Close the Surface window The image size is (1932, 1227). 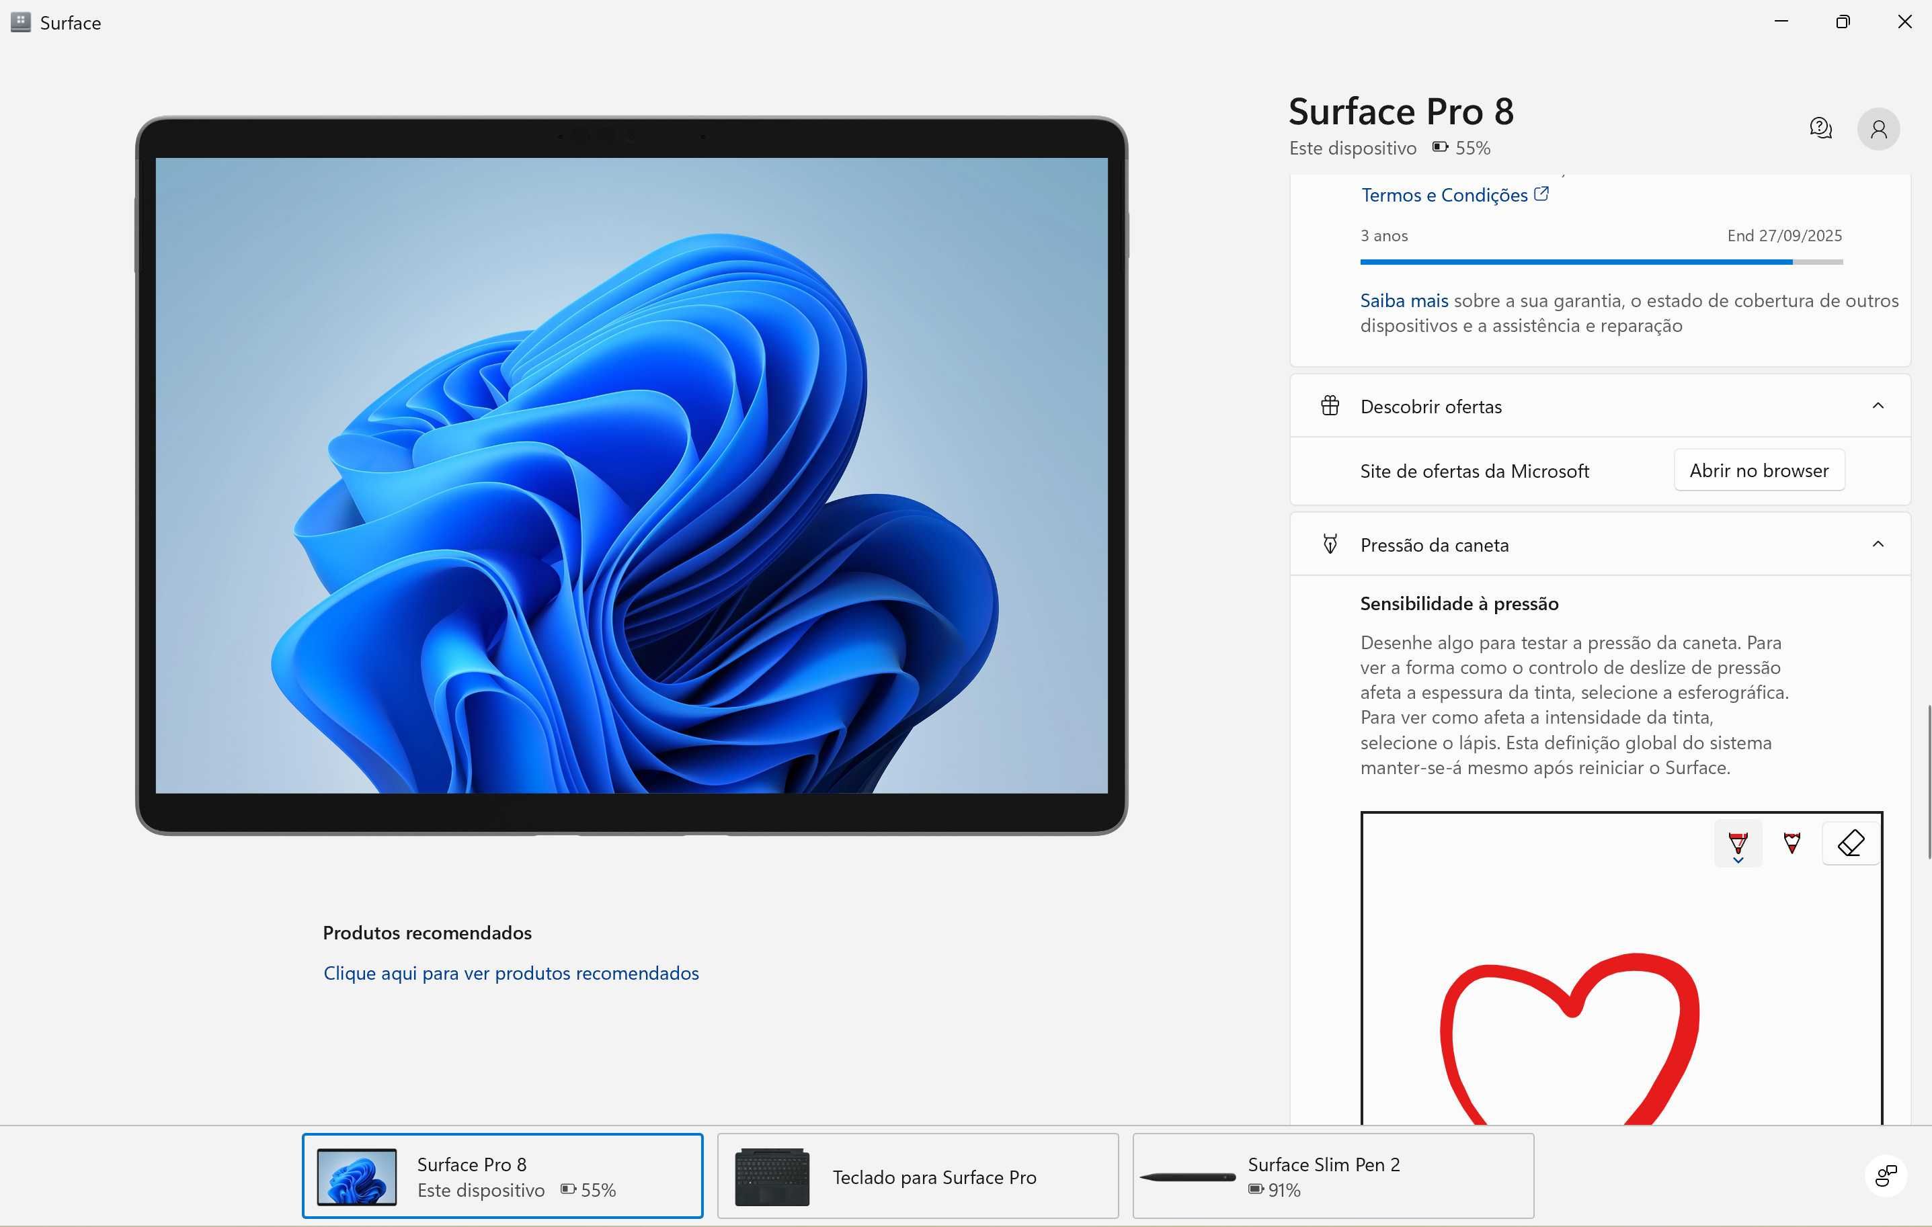pyautogui.click(x=1904, y=22)
